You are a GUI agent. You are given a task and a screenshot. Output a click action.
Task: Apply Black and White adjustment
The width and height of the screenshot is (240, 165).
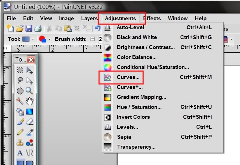[x=163, y=37]
